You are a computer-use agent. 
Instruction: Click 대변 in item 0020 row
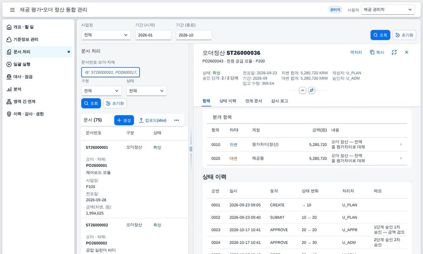click(x=233, y=158)
